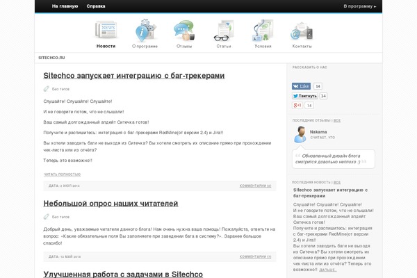Select the О программе label
The height and width of the screenshot is (278, 417).
click(145, 47)
